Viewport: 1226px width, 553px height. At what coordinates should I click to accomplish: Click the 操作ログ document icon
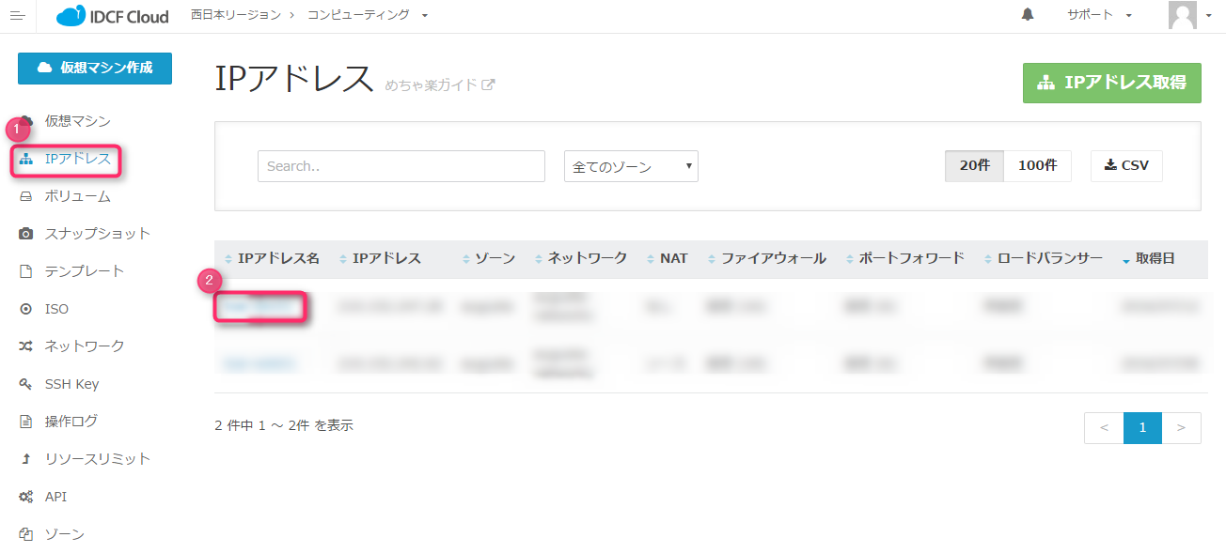coord(26,422)
